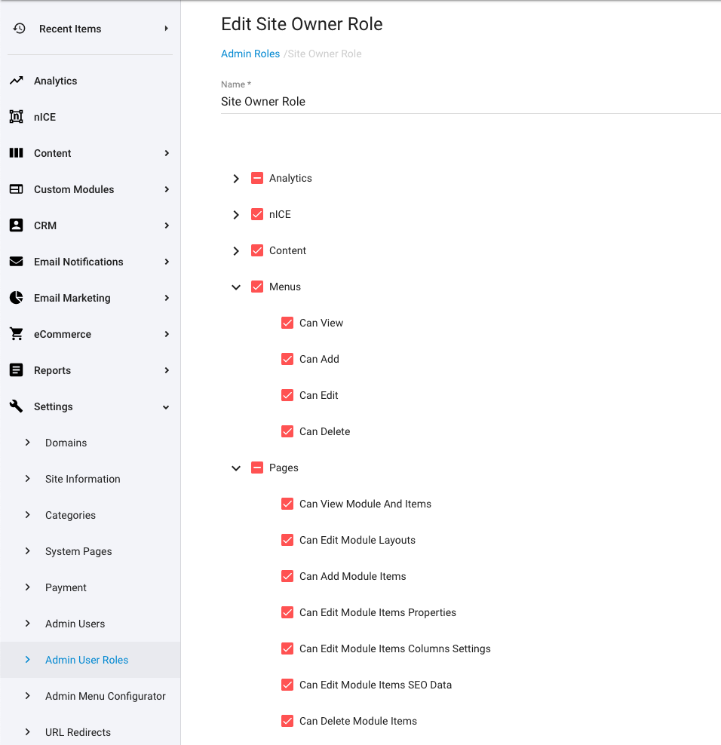The image size is (721, 745).
Task: Uncheck Can Add Module Items
Action: (287, 576)
